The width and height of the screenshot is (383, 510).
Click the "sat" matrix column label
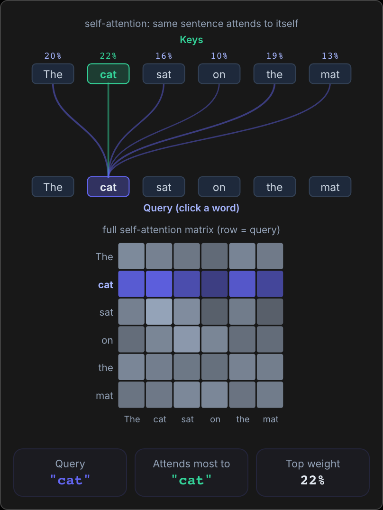187,419
